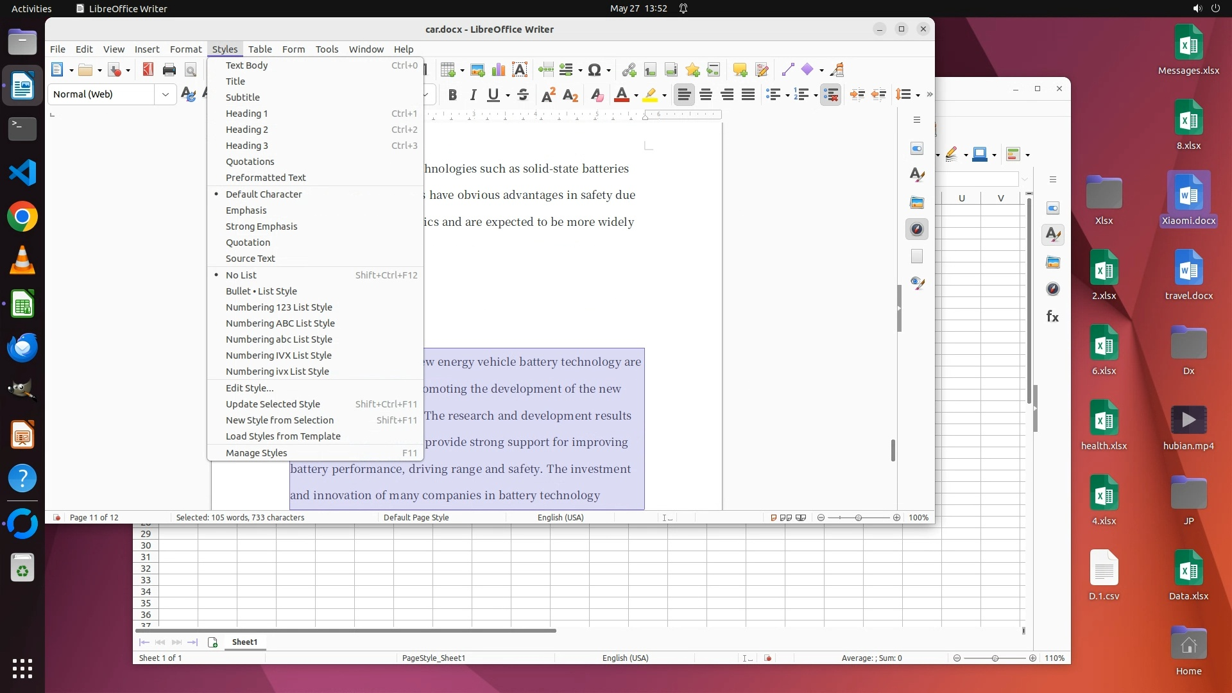Open Thunderbird from the dock
1232x693 pixels.
(22, 348)
